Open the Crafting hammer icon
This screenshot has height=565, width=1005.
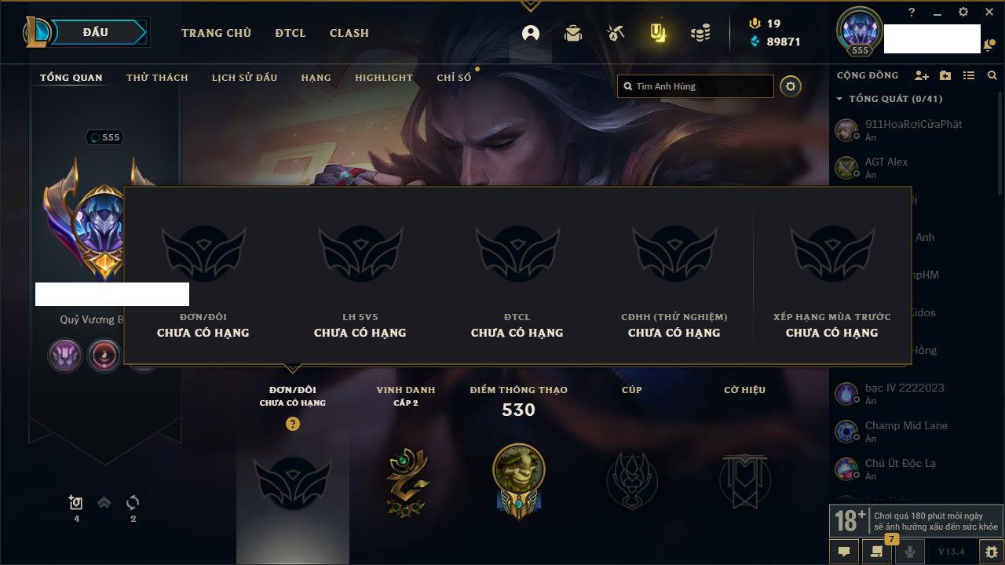point(616,33)
